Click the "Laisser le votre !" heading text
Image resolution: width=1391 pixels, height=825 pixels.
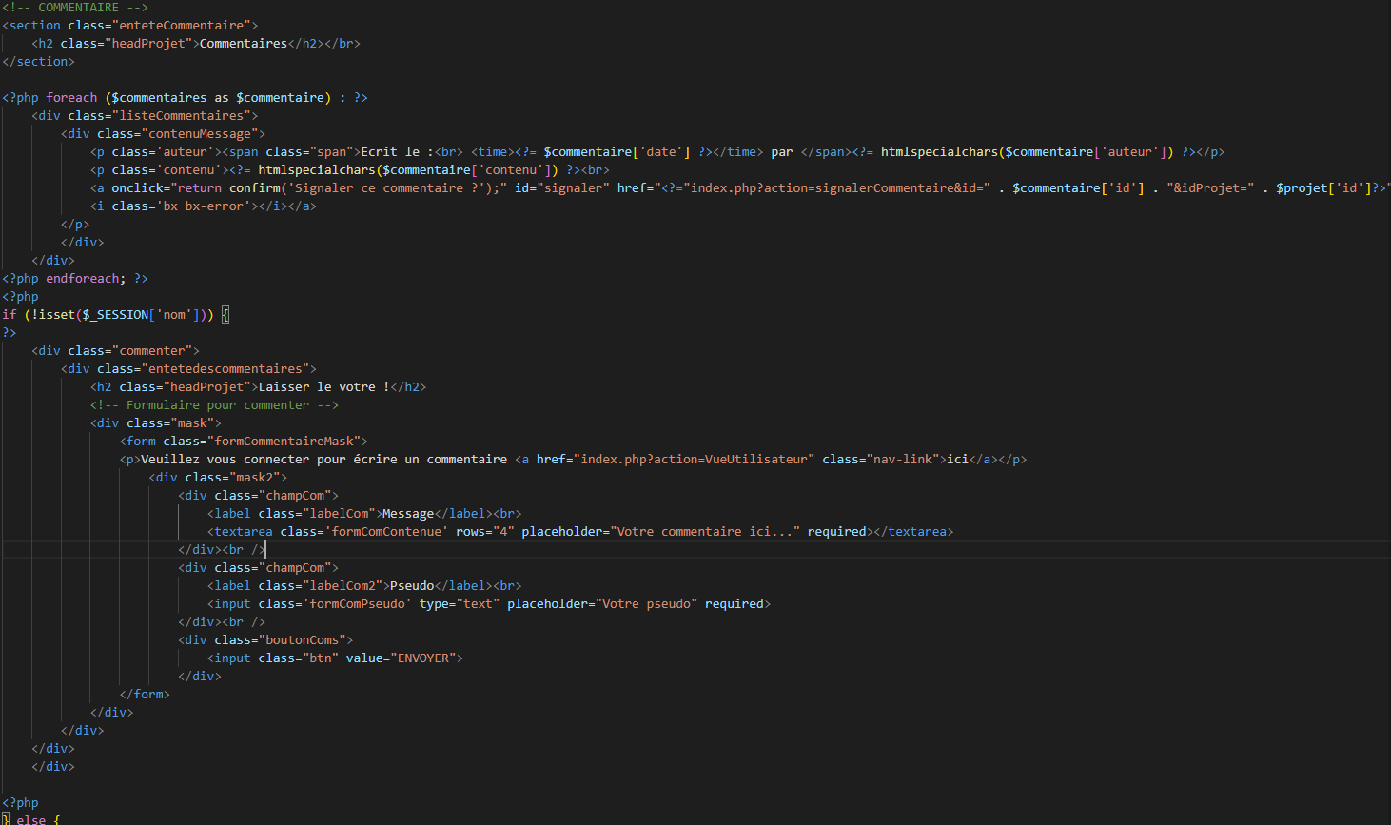[324, 387]
